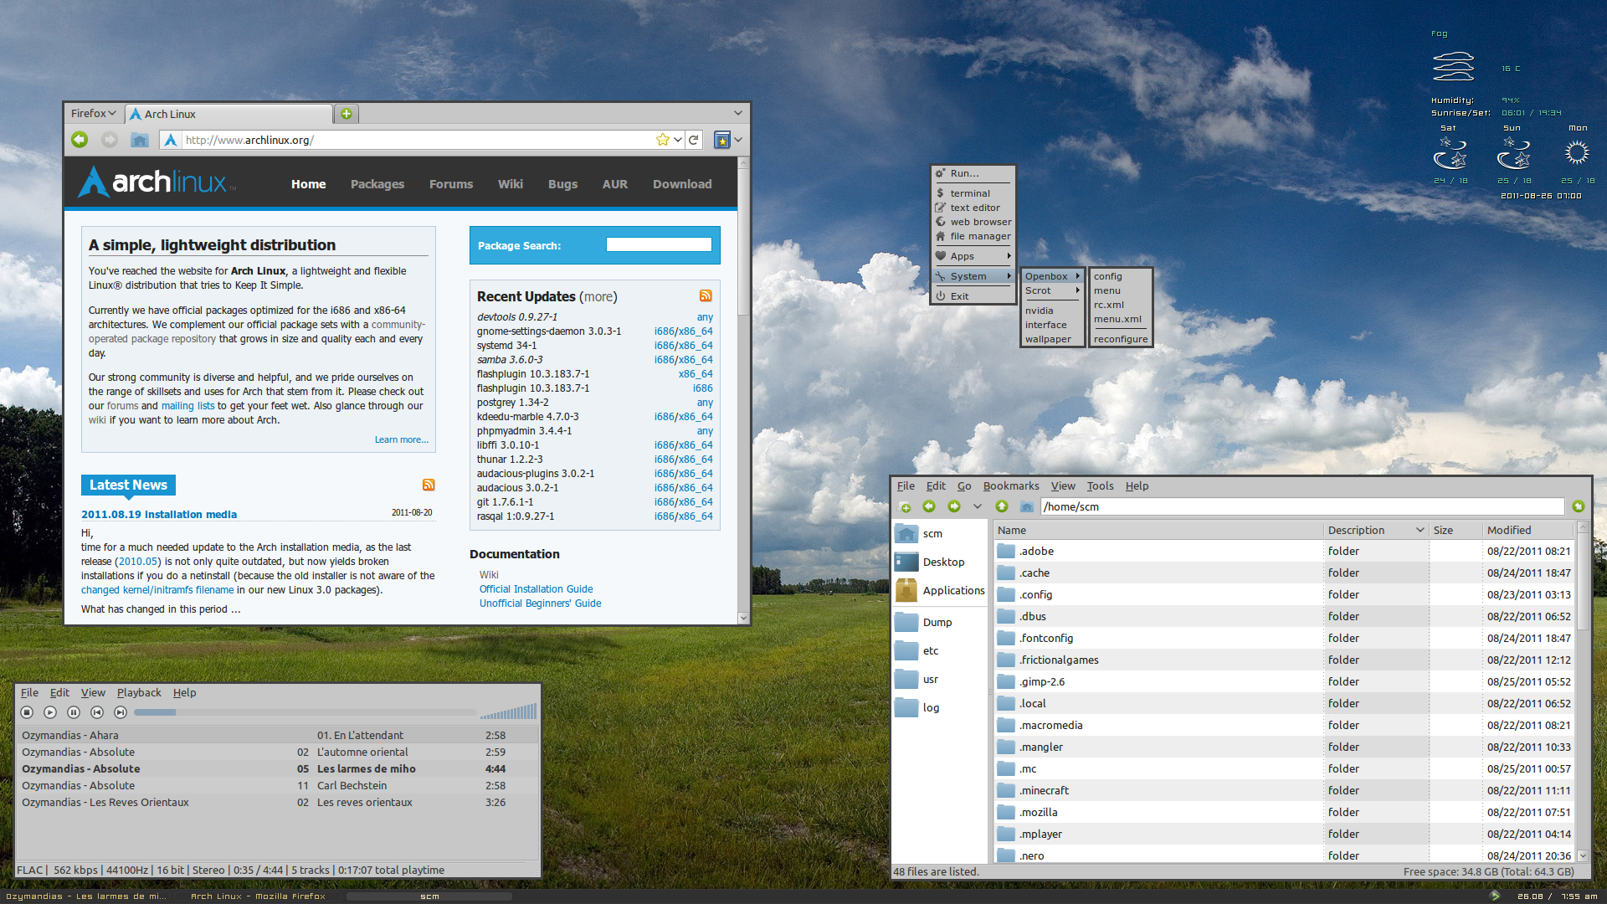Expand Apps submenu in Openbox menu
The height and width of the screenshot is (904, 1607).
[973, 256]
